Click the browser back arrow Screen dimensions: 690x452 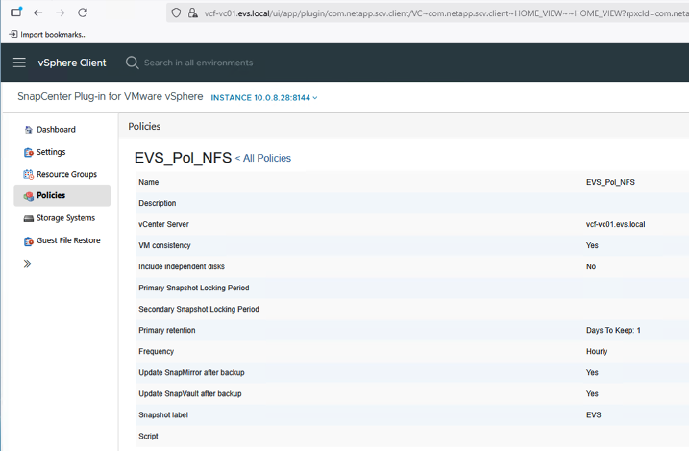coord(38,13)
